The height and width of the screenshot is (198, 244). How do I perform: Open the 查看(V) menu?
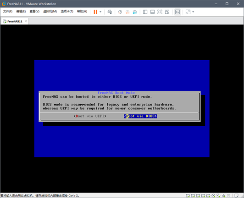34,11
